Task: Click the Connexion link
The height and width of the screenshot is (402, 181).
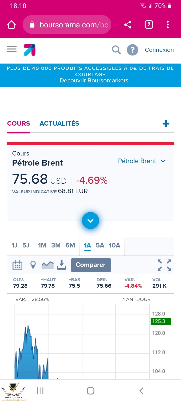Action: (x=159, y=50)
